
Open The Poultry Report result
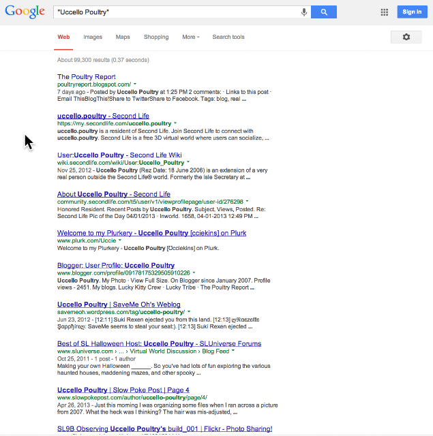[87, 77]
